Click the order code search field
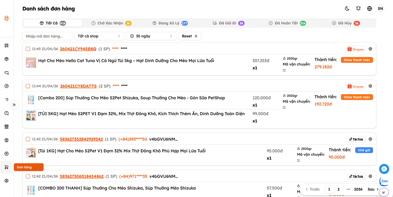 [x=47, y=36]
